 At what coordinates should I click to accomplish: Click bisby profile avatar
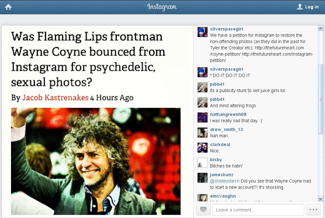[203, 163]
